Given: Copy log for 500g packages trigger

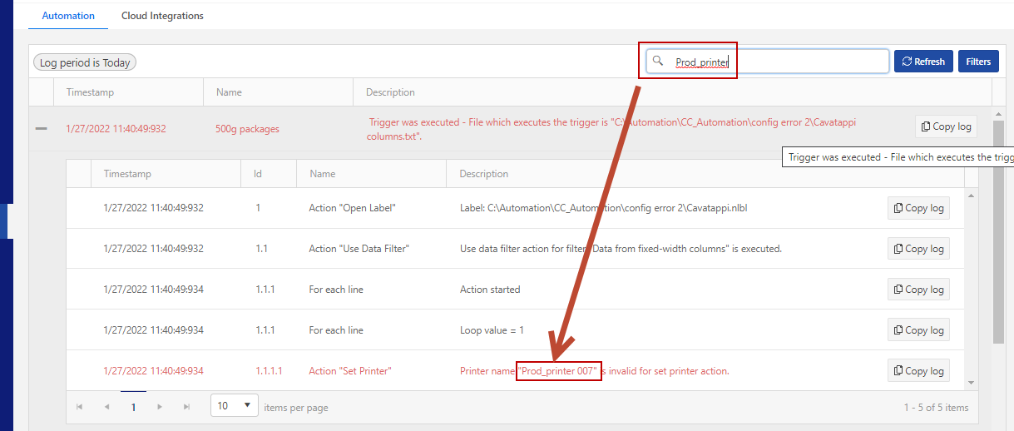Looking at the screenshot, I should pyautogui.click(x=945, y=126).
